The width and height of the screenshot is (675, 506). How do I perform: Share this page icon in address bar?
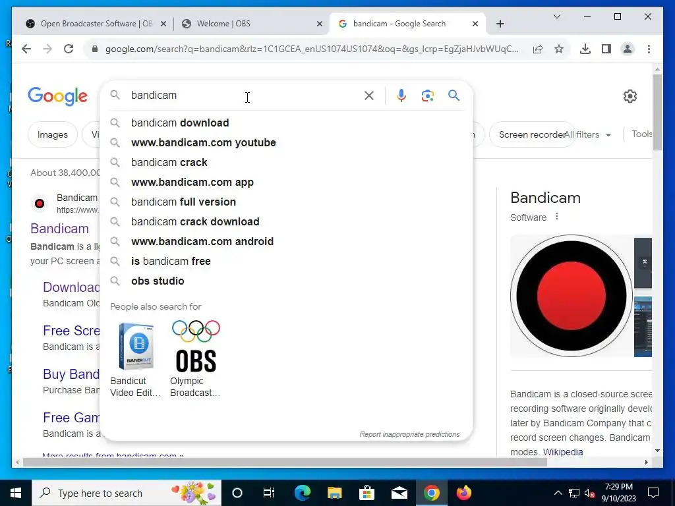pyautogui.click(x=538, y=49)
